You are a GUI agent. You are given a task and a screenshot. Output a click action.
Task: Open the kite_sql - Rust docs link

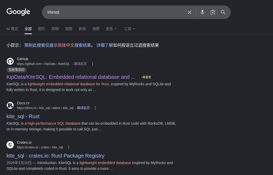point(23,116)
